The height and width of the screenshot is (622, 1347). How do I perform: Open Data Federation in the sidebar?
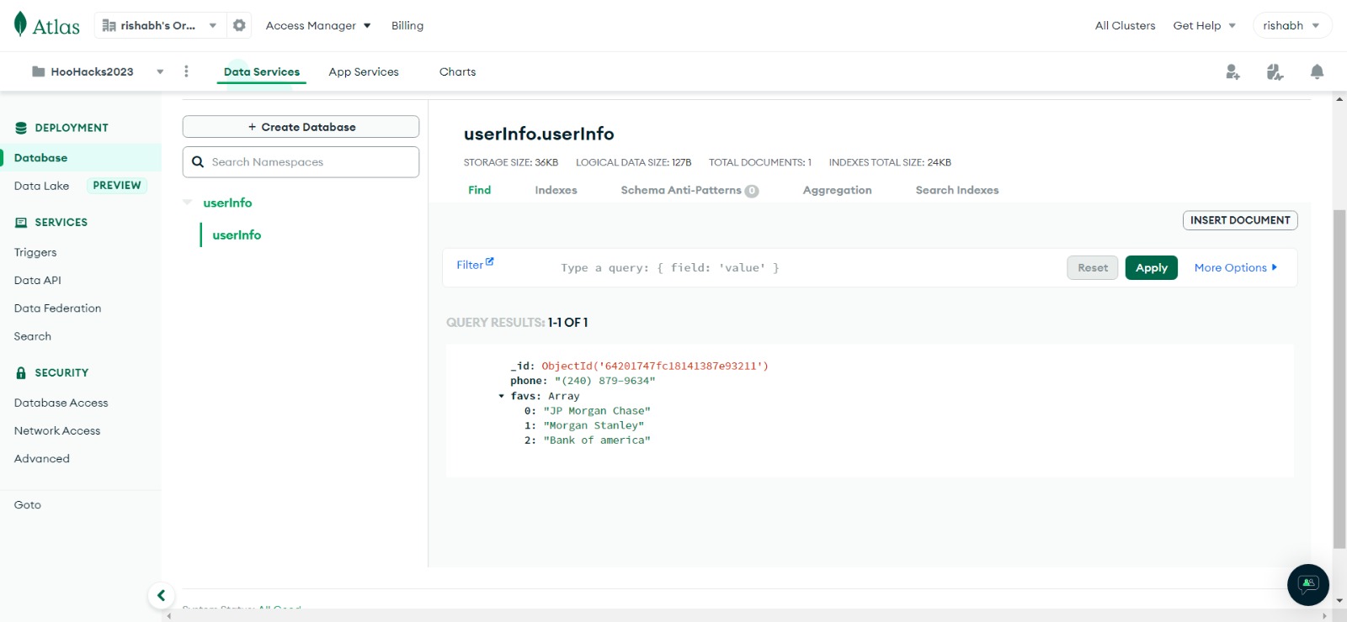(57, 308)
